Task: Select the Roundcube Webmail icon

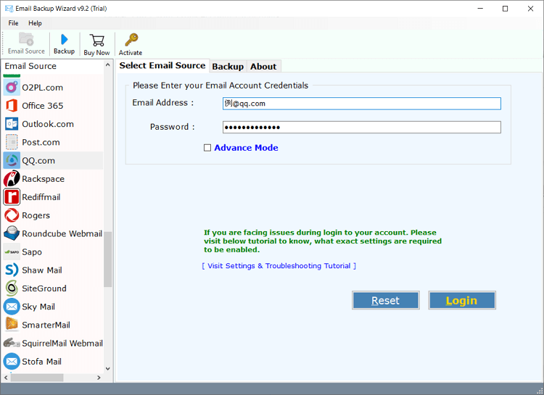Action: point(12,234)
